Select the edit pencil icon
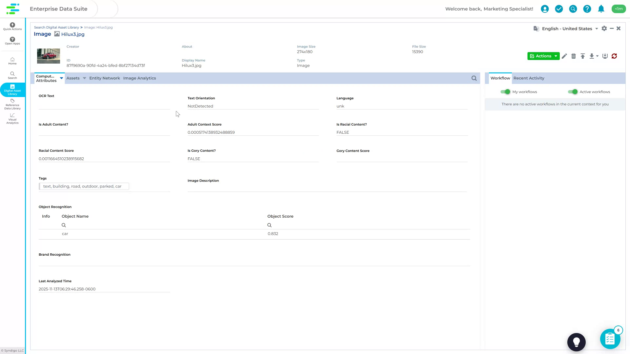The height and width of the screenshot is (354, 630). click(x=564, y=56)
